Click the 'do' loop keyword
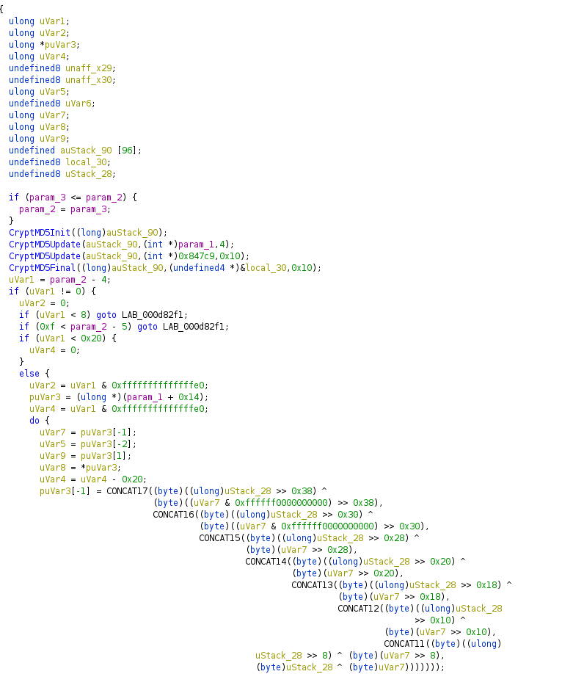The width and height of the screenshot is (562, 674). click(x=34, y=421)
